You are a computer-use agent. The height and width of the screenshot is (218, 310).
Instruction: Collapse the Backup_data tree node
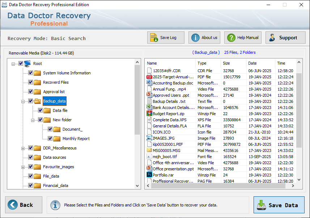pos(23,101)
